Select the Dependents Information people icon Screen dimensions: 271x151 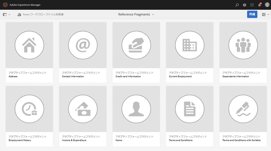[x=243, y=45]
